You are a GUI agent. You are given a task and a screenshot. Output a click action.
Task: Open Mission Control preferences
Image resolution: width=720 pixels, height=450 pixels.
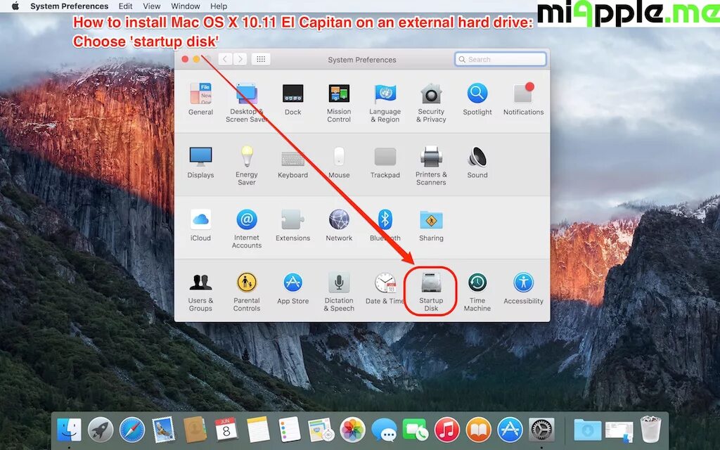coord(339,103)
